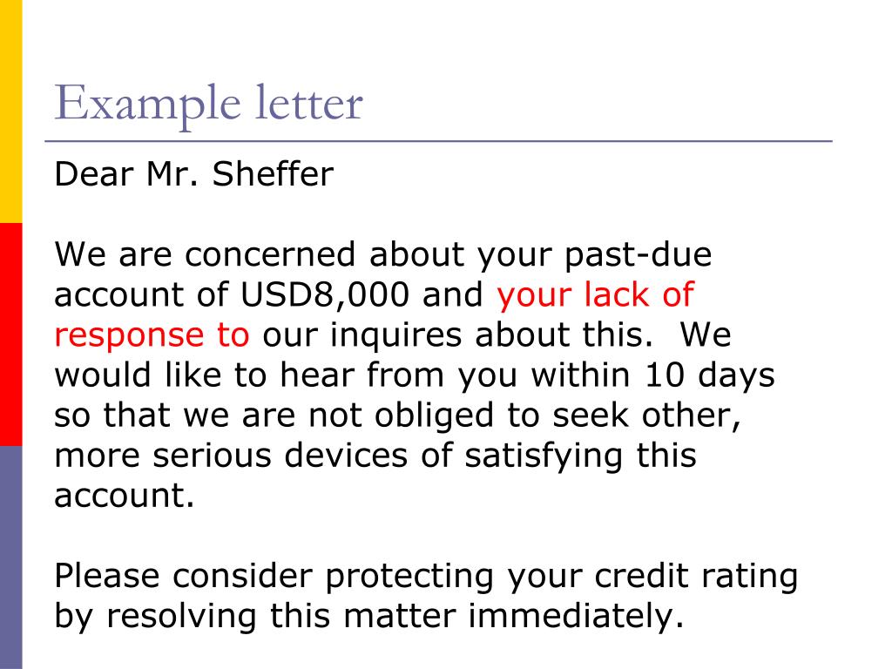Click the 'Dear Mr. Sheffer' greeting line
The width and height of the screenshot is (892, 669).
point(193,174)
